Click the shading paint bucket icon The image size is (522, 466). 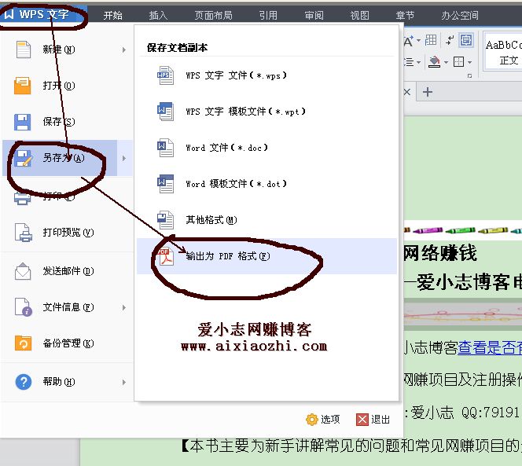coord(434,62)
